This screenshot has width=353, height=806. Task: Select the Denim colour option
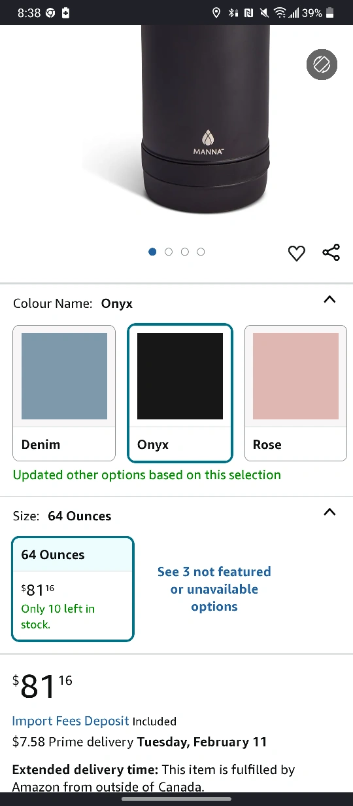coord(64,393)
